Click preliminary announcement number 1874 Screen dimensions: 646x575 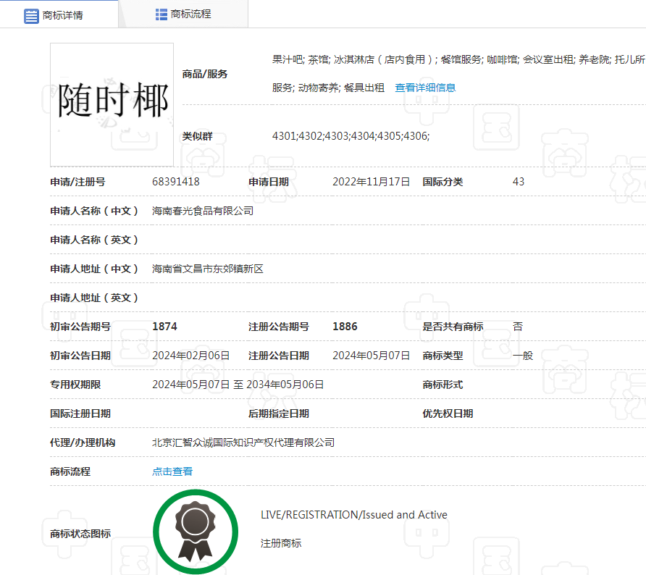165,327
